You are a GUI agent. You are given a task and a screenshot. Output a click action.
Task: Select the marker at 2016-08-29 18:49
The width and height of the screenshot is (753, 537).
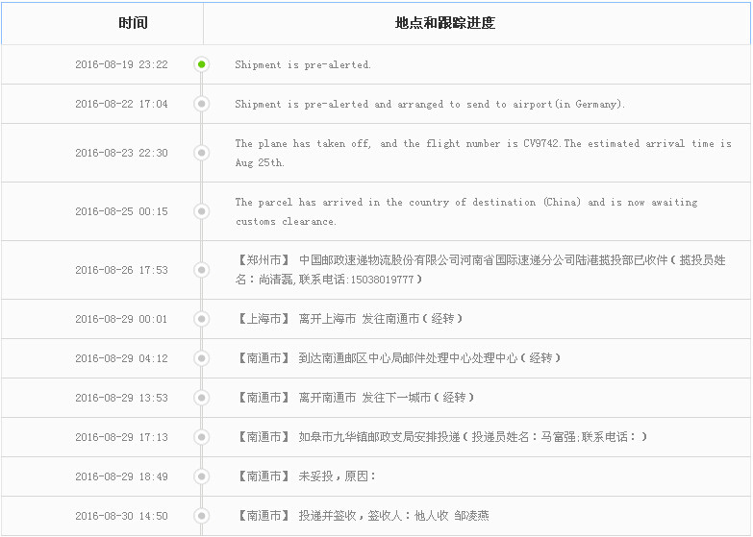202,476
